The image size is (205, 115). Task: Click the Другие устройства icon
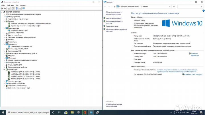coord(7,35)
